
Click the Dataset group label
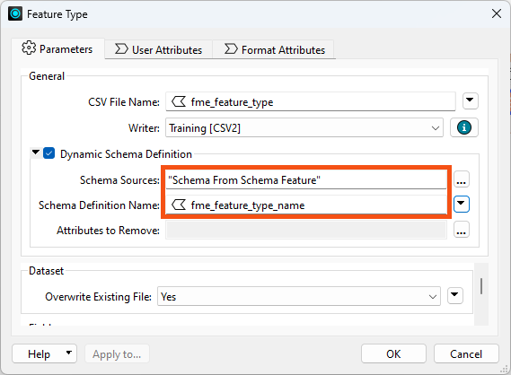pos(46,271)
